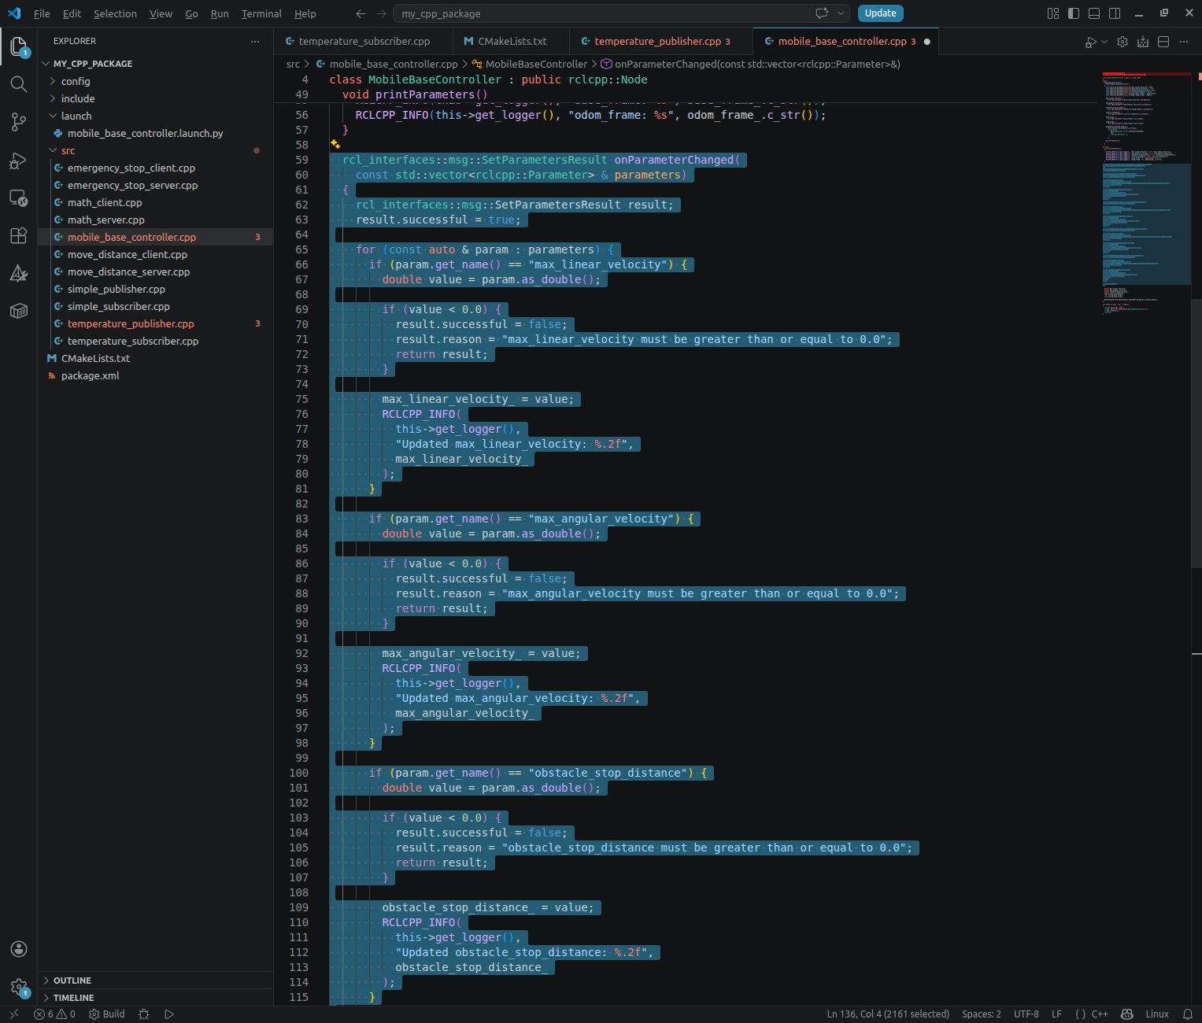Viewport: 1202px width, 1023px height.
Task: Click the Customize Layout icon
Action: coord(1053,13)
